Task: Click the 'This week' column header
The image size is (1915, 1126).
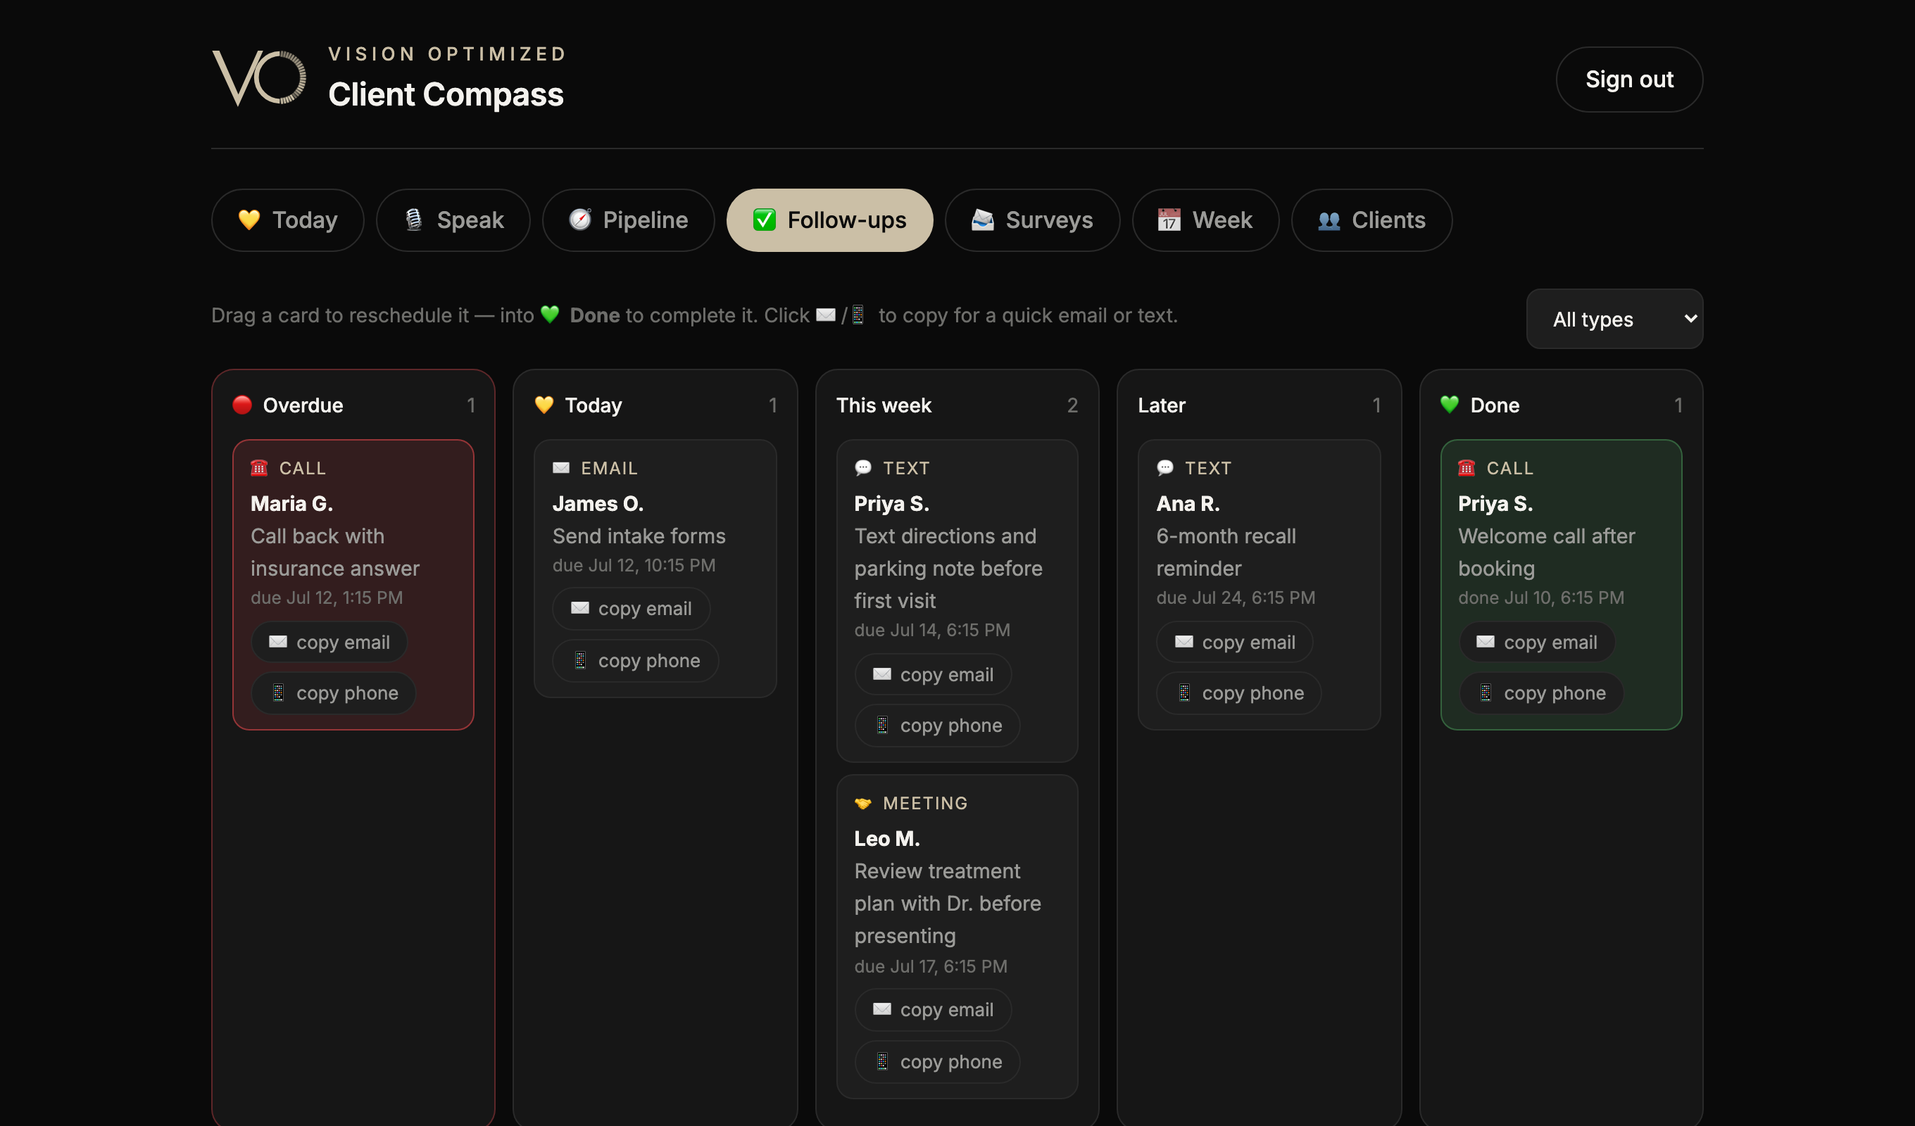Action: point(884,405)
